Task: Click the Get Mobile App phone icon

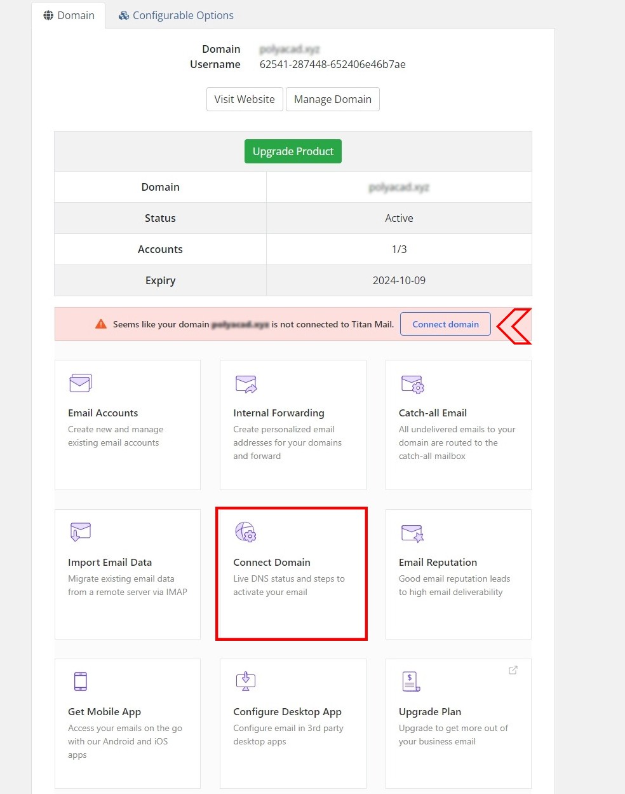Action: click(80, 681)
